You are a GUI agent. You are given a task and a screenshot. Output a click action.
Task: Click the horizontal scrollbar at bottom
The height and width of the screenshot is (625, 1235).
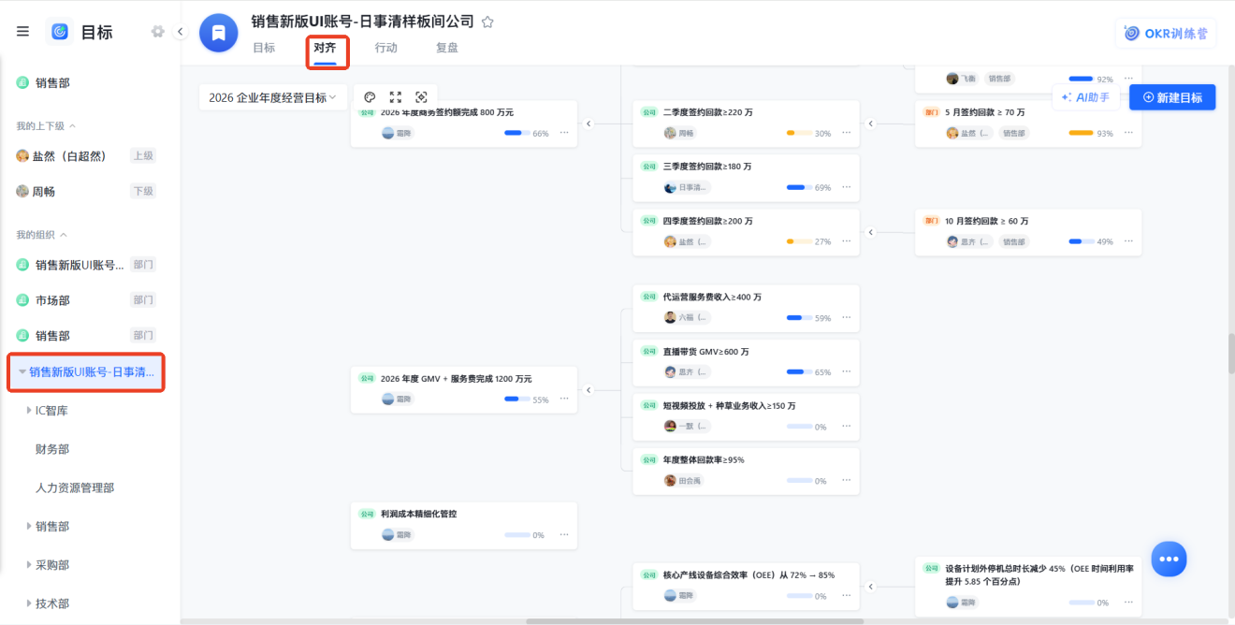click(x=694, y=621)
